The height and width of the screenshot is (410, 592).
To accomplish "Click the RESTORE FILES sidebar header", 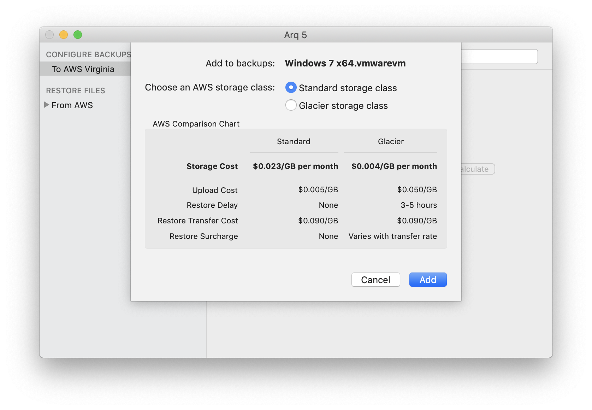I will (x=76, y=90).
